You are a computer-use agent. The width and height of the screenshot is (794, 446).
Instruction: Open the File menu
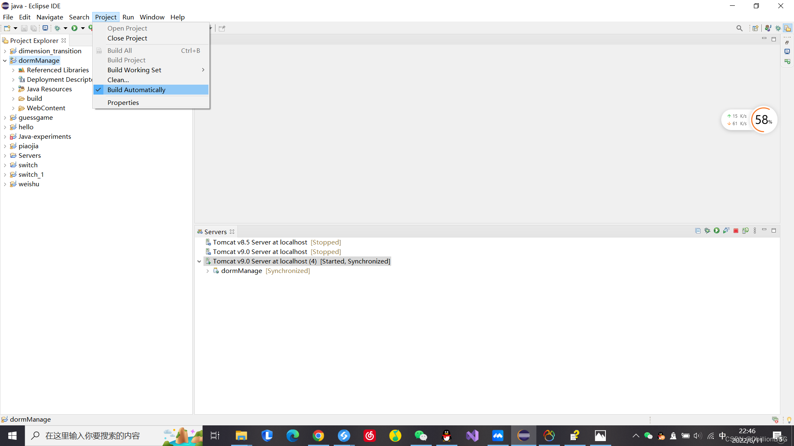tap(8, 17)
